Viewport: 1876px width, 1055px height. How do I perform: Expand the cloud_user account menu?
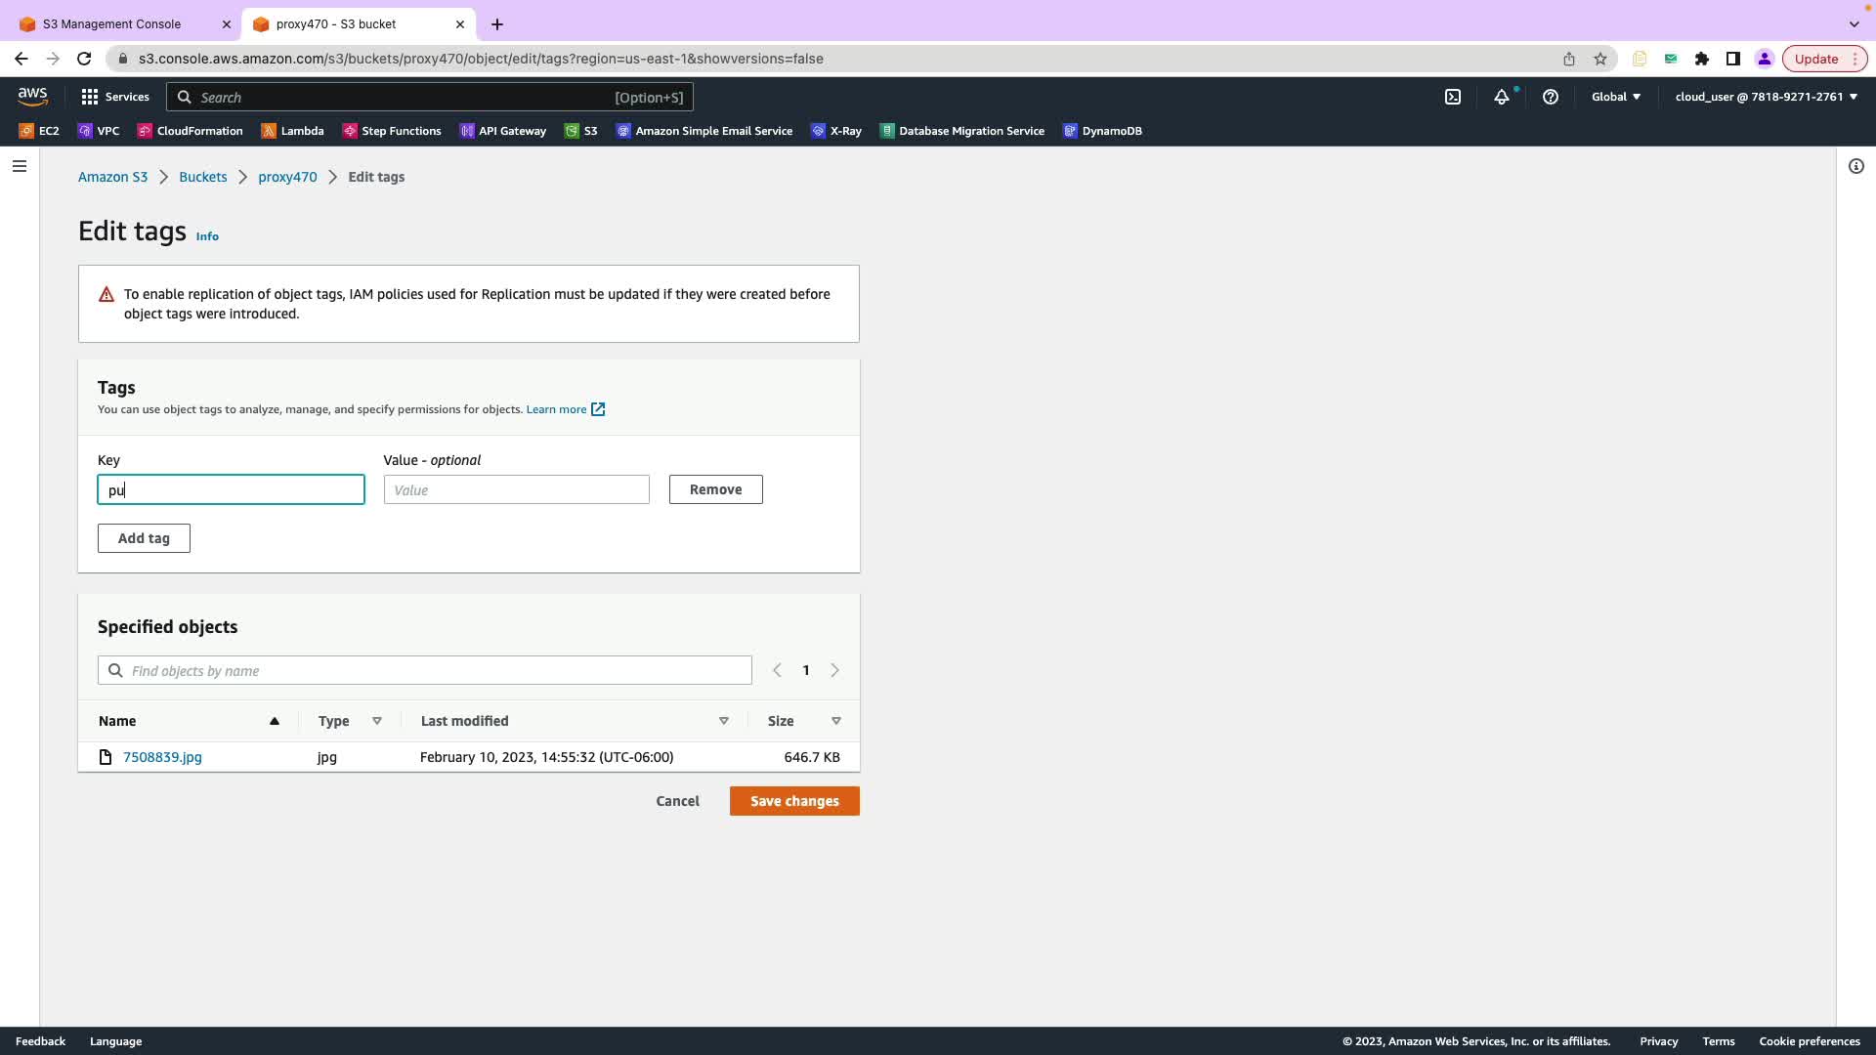[x=1767, y=97]
